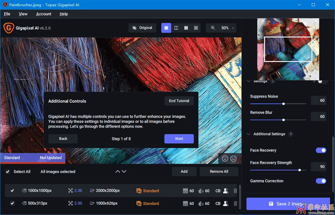Switch to side-by-side view icon
Screen dimensions: 335x215
pos(186,28)
